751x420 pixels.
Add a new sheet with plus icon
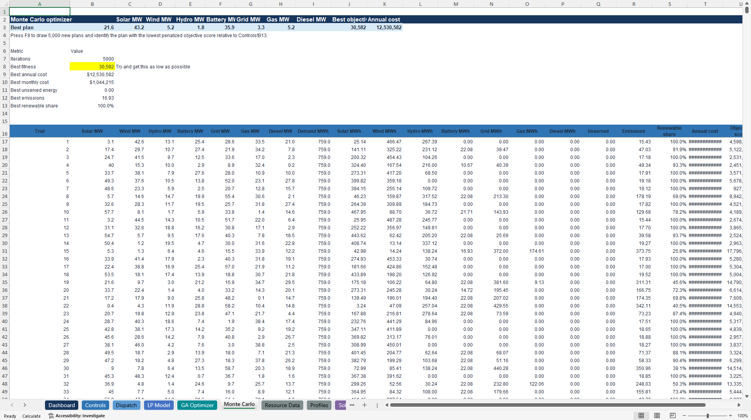pyautogui.click(x=364, y=405)
